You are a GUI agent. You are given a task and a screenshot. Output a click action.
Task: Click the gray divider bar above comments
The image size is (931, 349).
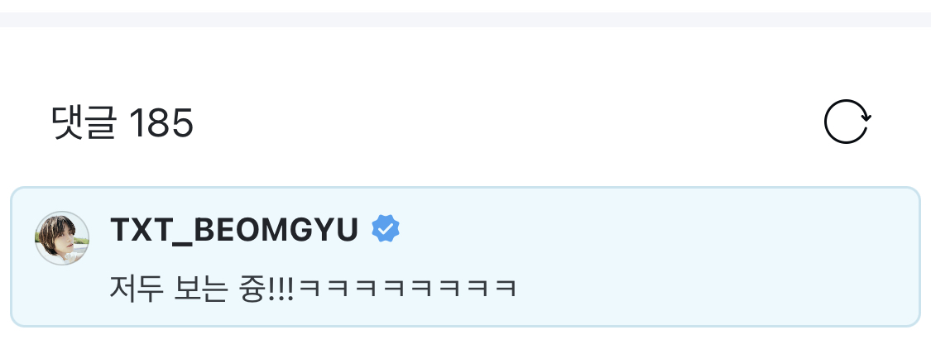(465, 20)
